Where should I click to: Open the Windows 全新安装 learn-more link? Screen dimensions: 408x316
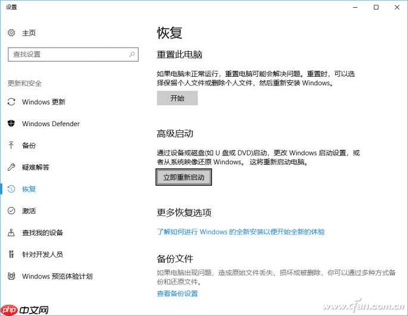pos(241,231)
